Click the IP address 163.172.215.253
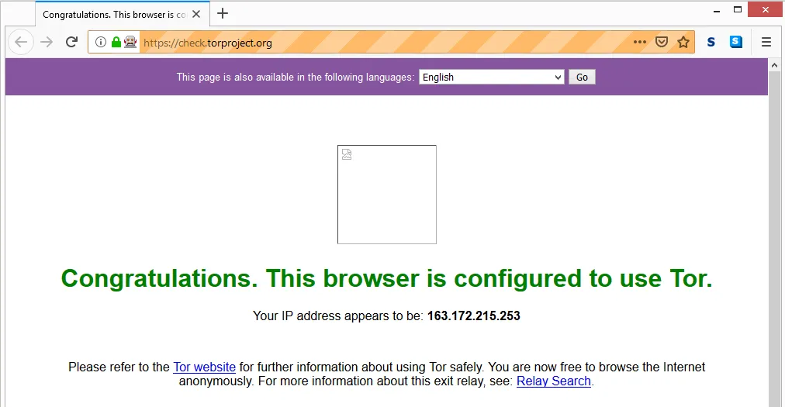 tap(474, 316)
